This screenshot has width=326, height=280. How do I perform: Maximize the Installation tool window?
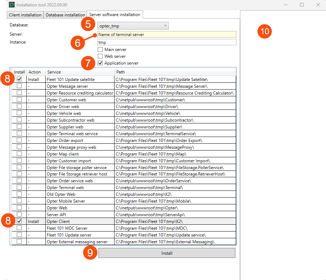click(302, 5)
